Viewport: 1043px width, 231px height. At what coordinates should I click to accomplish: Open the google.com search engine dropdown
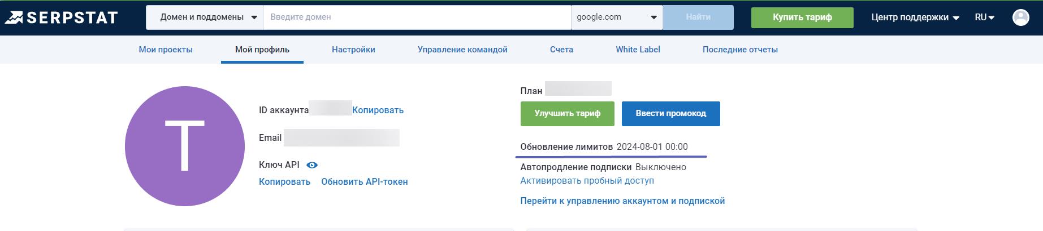[616, 17]
